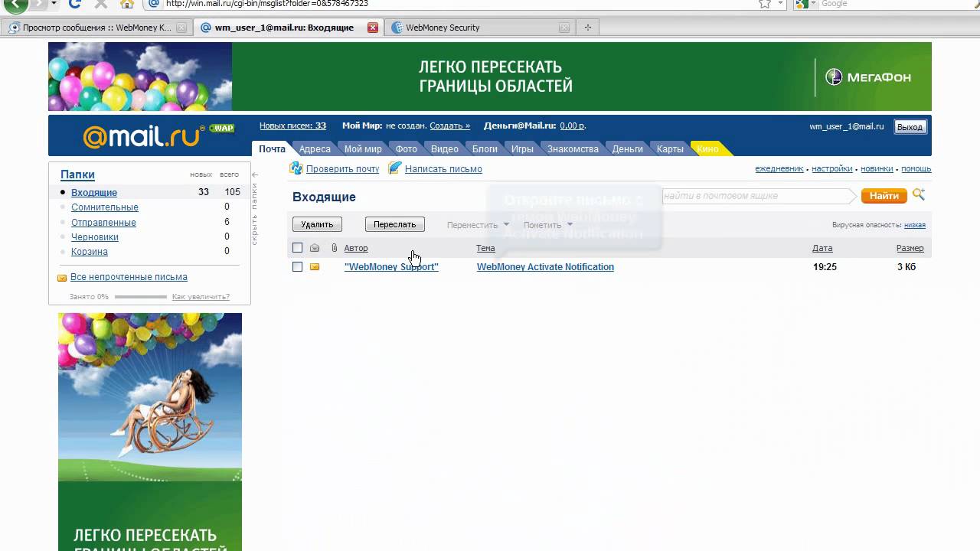Open the Фото tab
Viewport: 980px width, 551px height.
pyautogui.click(x=406, y=149)
